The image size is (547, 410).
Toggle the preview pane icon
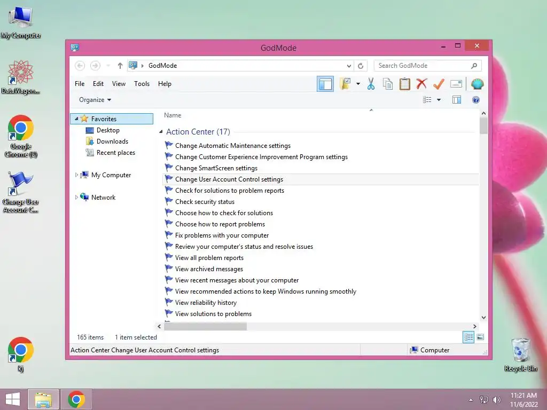coord(457,100)
